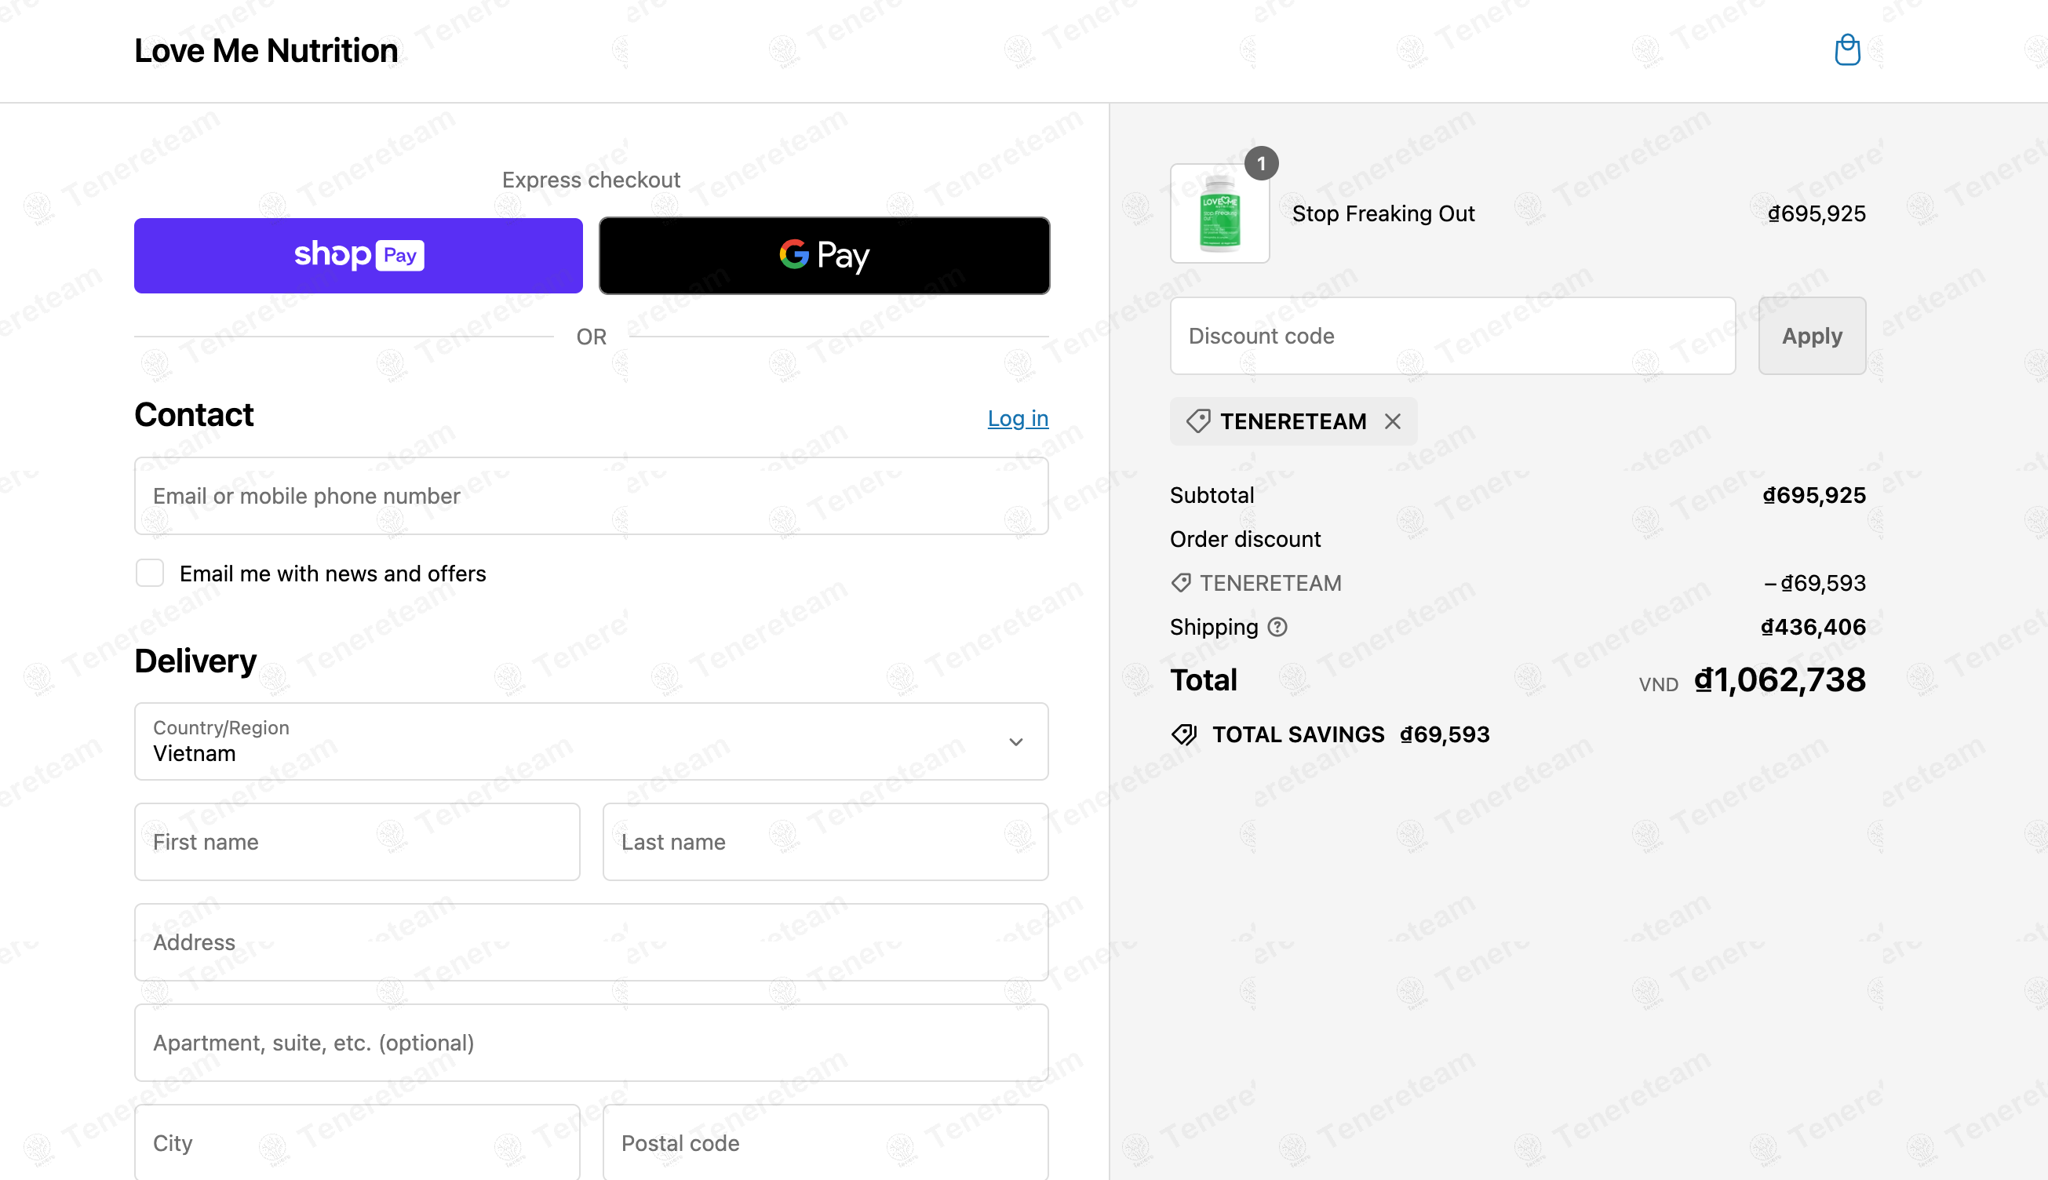Image resolution: width=2048 pixels, height=1180 pixels.
Task: Focus the Discount code field
Action: click(x=1452, y=336)
